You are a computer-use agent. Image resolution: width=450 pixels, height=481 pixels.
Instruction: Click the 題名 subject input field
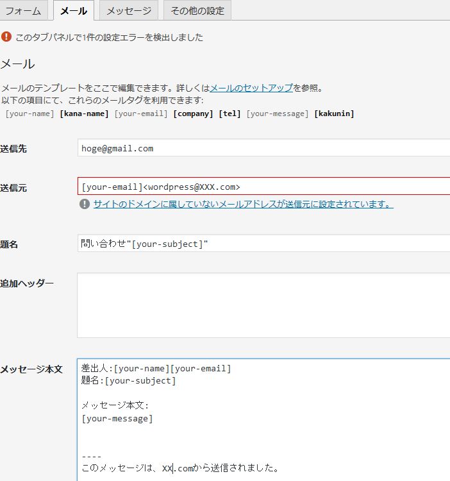pos(263,243)
